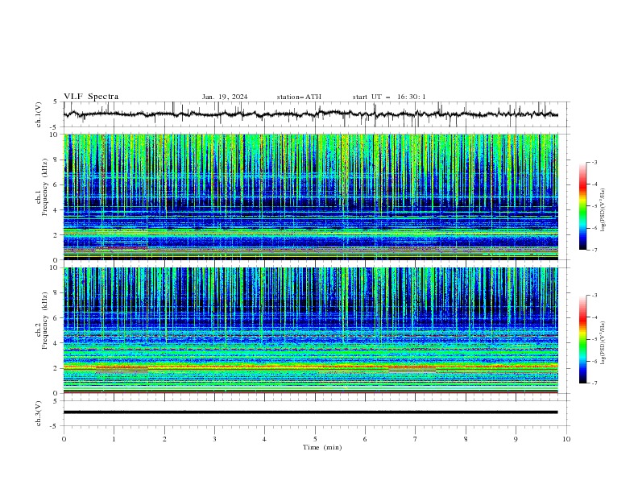Click time axis tick label '0'
Screen dimensions: 638x493
click(x=64, y=439)
